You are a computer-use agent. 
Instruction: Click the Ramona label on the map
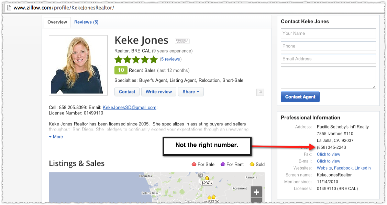tap(251, 178)
